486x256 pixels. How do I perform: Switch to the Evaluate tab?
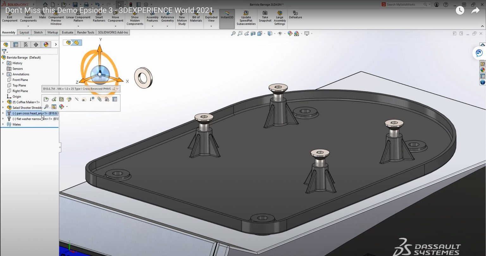coord(67,32)
